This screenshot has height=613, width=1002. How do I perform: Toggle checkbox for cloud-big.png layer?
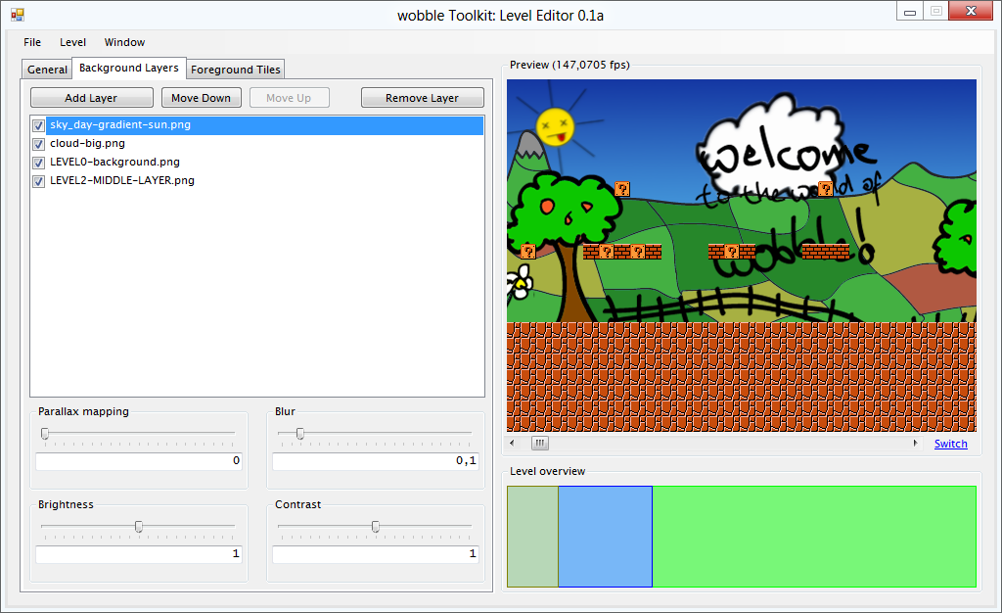tap(38, 144)
